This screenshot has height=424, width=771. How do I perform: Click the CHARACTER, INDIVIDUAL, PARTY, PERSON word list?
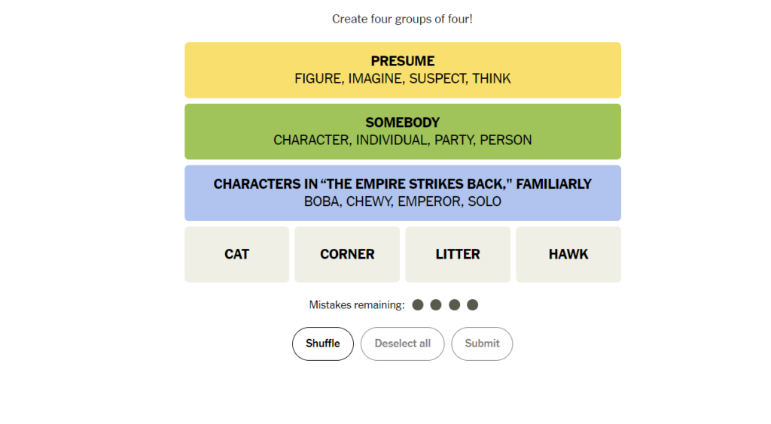pos(403,140)
